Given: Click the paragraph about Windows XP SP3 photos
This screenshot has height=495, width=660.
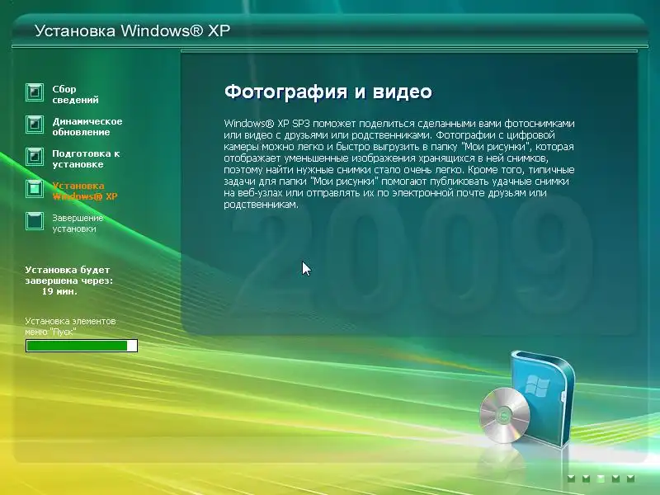Looking at the screenshot, I should pos(399,164).
